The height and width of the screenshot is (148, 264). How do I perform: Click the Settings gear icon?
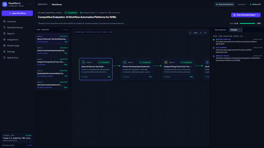pos(4,52)
